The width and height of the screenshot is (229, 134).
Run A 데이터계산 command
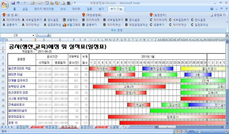pos(31,25)
